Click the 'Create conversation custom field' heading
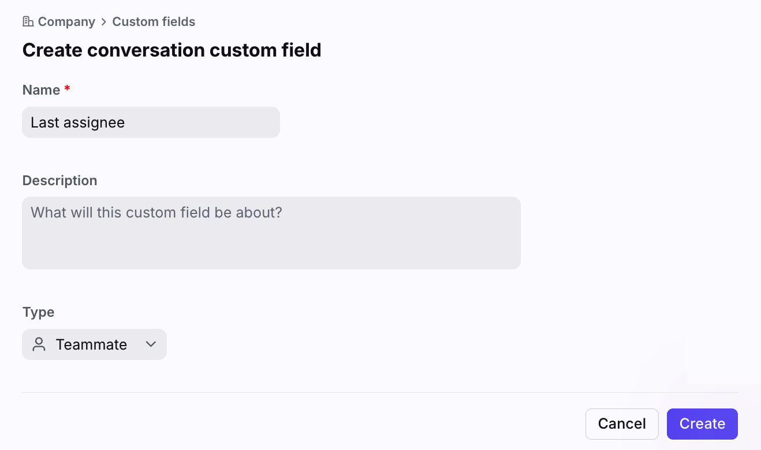761x450 pixels. pos(171,50)
